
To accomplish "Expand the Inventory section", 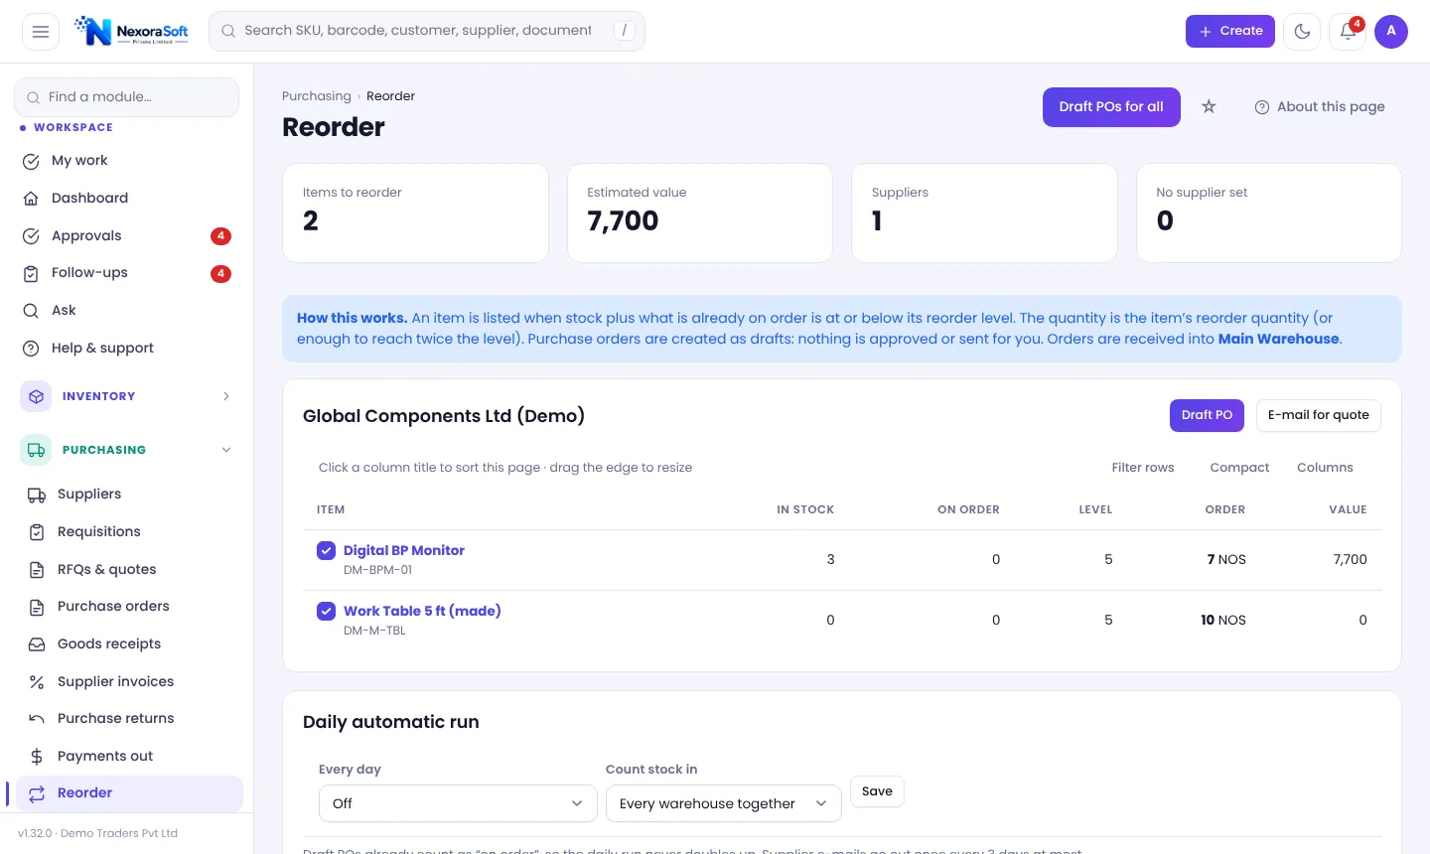I will pos(127,396).
